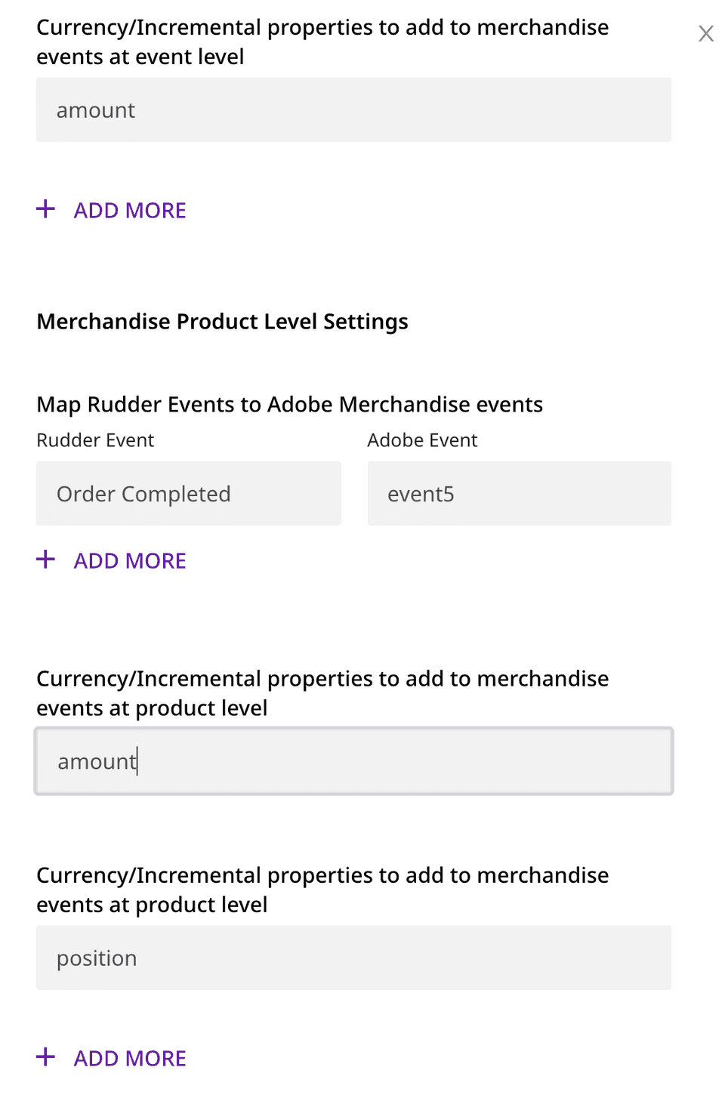
Task: Click the plus icon below event level amount field
Action: pos(46,209)
